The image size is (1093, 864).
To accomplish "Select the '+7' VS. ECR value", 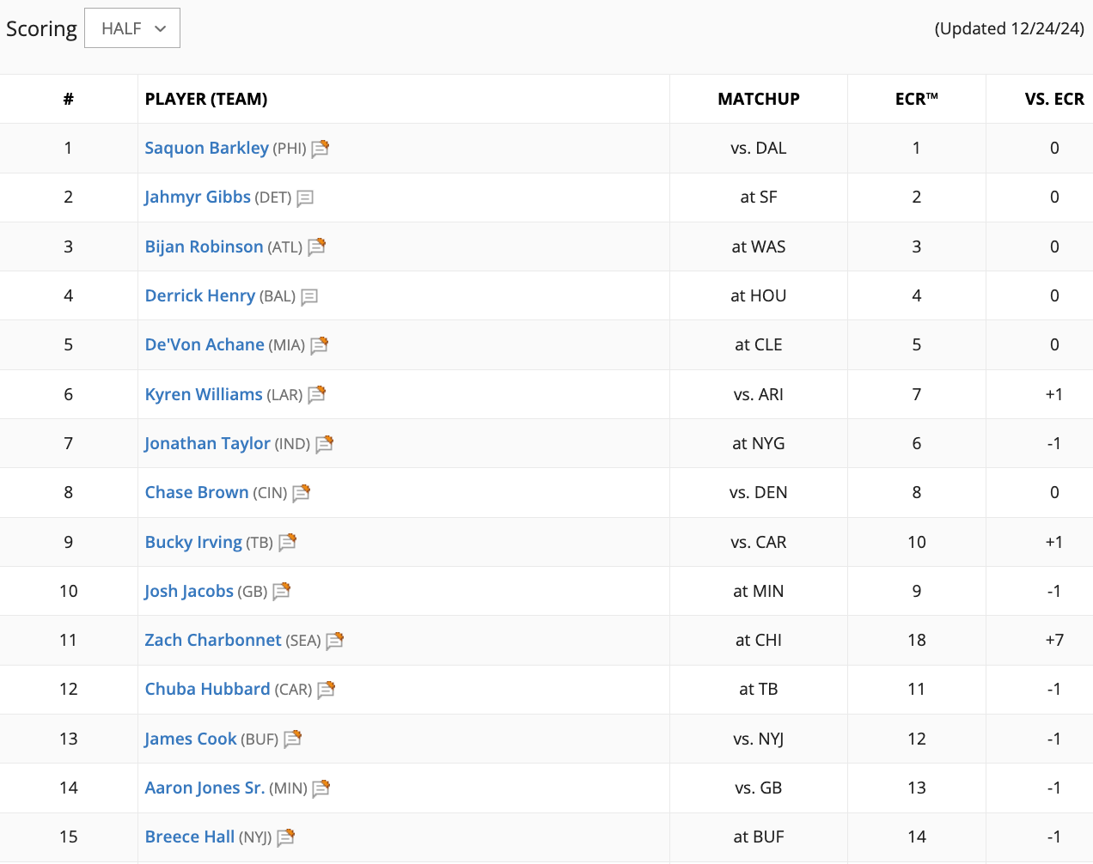I will [1054, 640].
